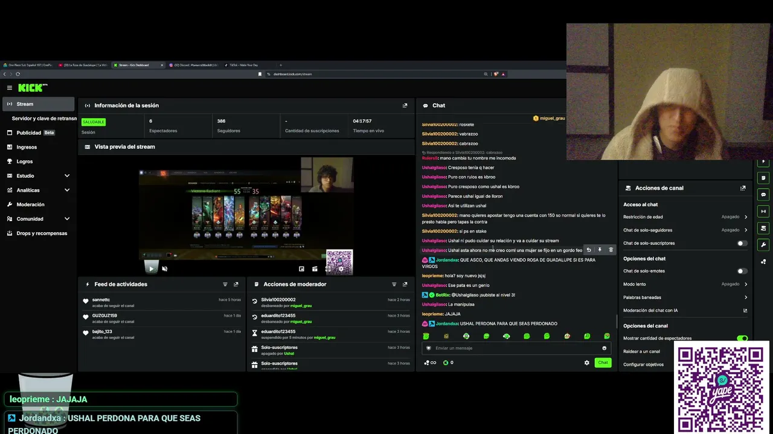This screenshot has height=434, width=773.
Task: Open the Kick hamburger menu
Action: (9, 88)
